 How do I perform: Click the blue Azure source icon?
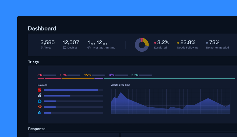coord(39,113)
